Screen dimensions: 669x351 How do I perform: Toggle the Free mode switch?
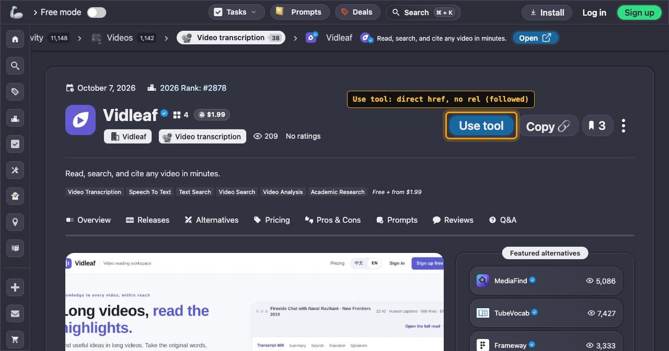coord(97,13)
